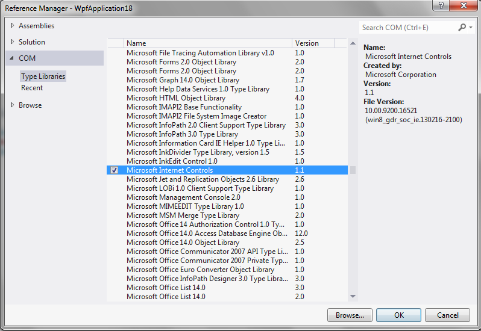The image size is (481, 331).
Task: Select Microsoft Office InfoPath Designer 3.0 row
Action: [227, 279]
